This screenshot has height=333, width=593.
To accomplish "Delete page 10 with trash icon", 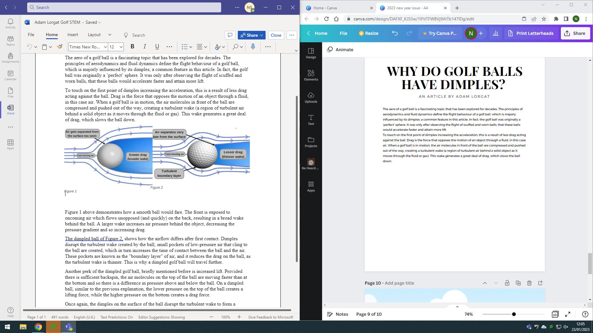I will pyautogui.click(x=529, y=283).
